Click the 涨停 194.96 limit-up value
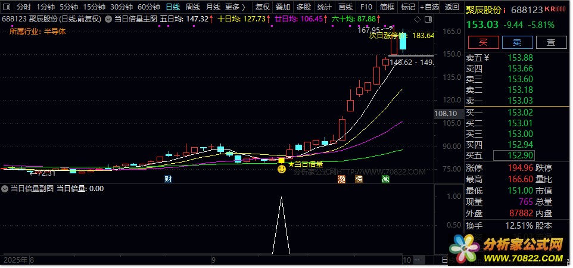Screen dimensions: 573x268 pyautogui.click(x=521, y=168)
